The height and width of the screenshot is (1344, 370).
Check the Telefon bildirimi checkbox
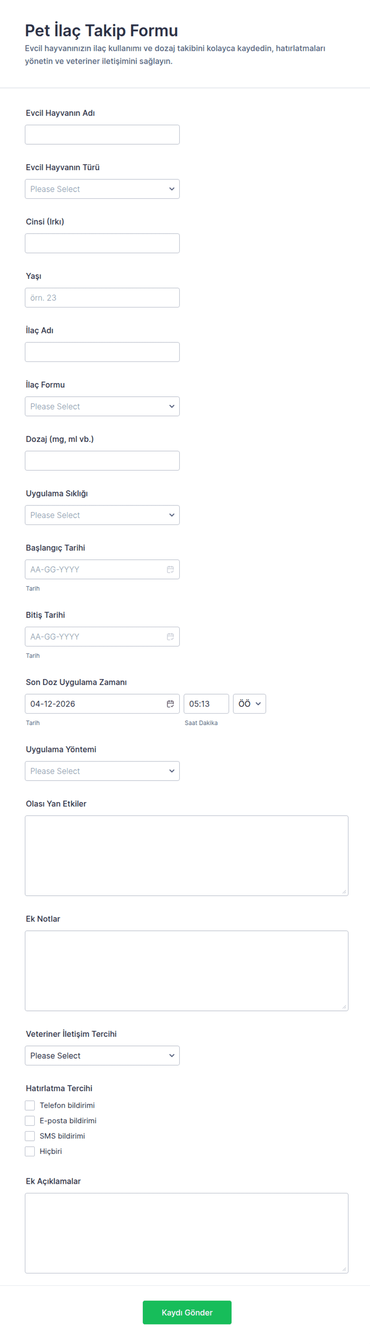30,1106
